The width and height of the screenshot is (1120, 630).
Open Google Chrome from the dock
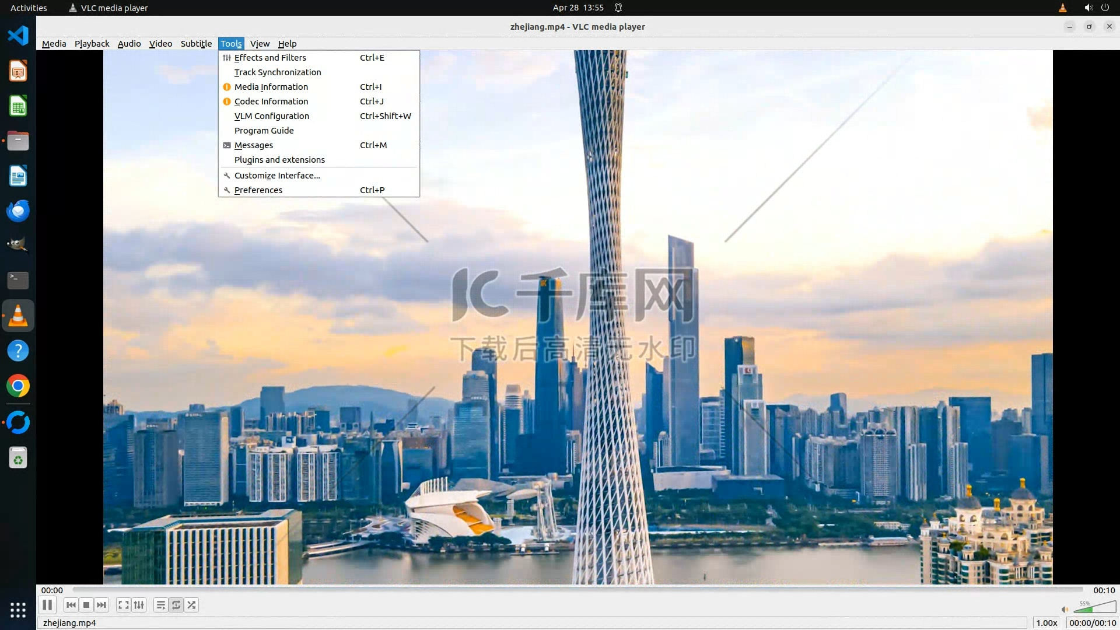(x=18, y=386)
